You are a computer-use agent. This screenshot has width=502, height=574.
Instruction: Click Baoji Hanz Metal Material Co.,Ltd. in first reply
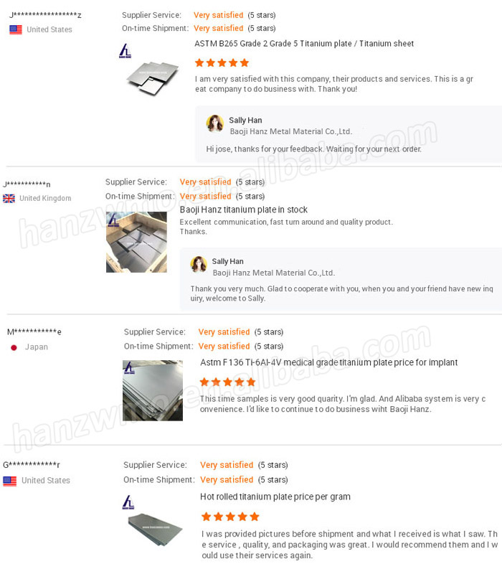(290, 132)
